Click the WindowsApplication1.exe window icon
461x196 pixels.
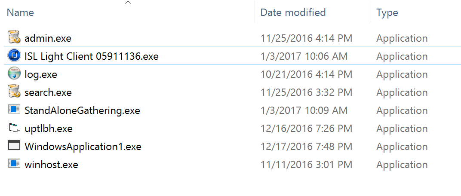point(14,146)
